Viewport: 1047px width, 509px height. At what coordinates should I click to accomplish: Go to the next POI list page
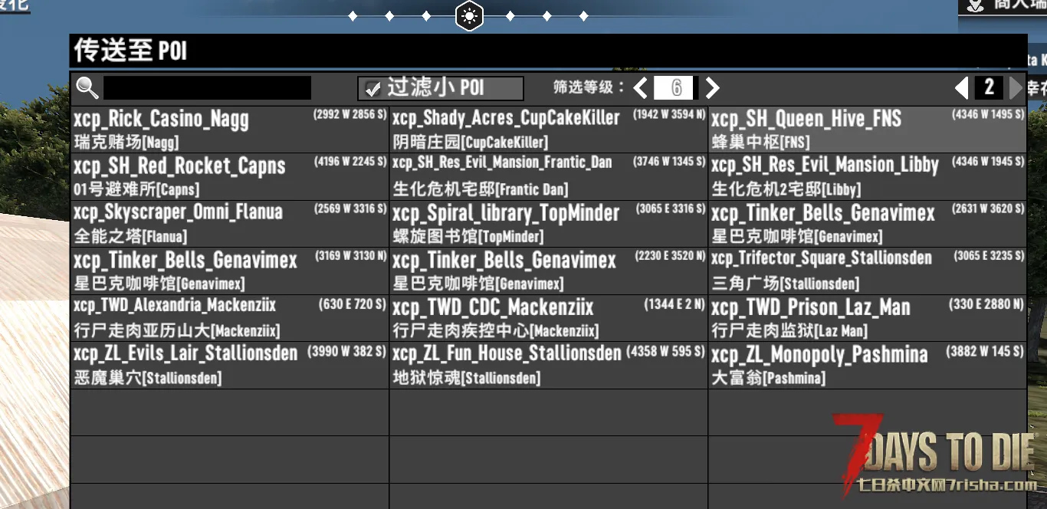point(1017,88)
